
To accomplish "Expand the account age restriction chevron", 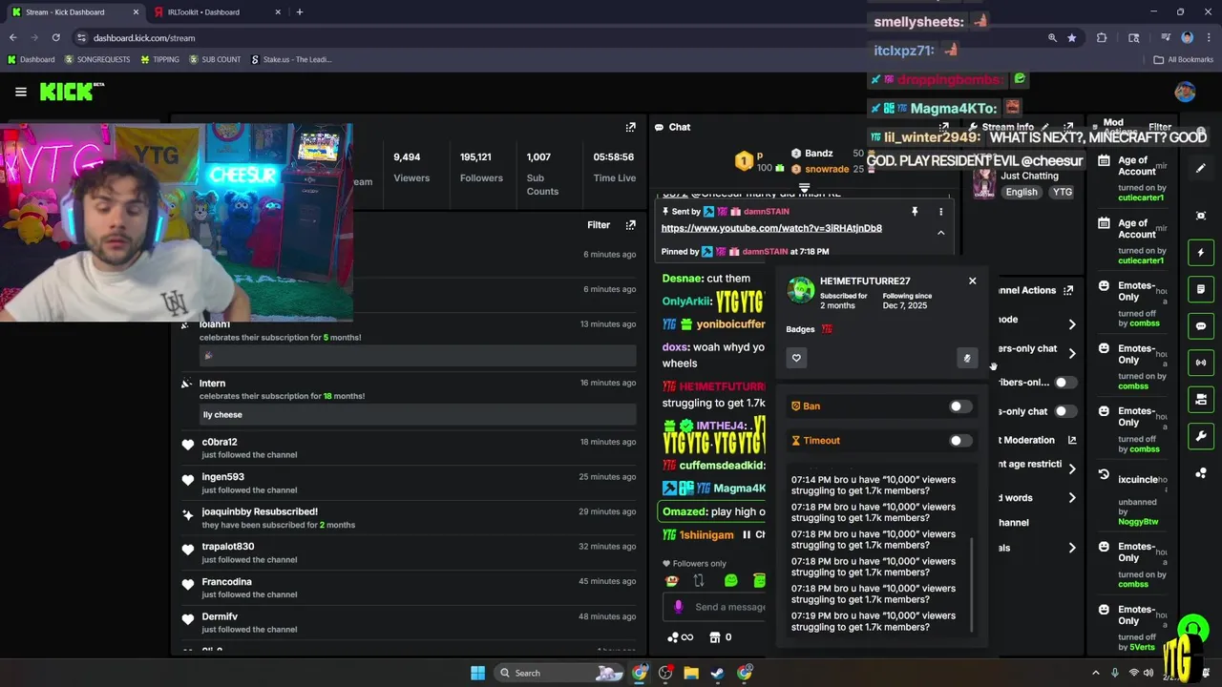I will (x=1071, y=468).
